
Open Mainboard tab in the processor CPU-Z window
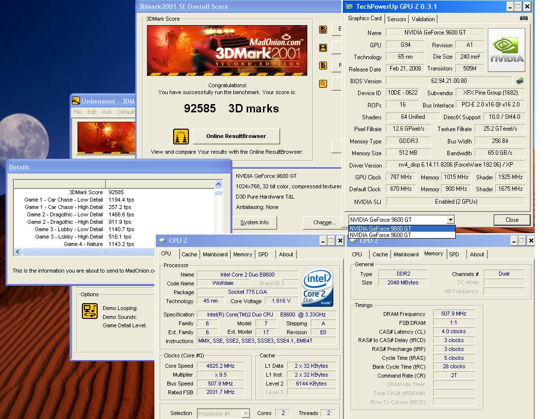pos(215,254)
